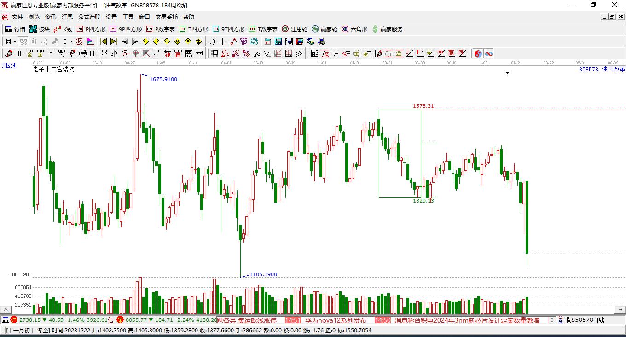Select the 六角形 hexagon tool
This screenshot has height=337, width=626.
[x=354, y=29]
